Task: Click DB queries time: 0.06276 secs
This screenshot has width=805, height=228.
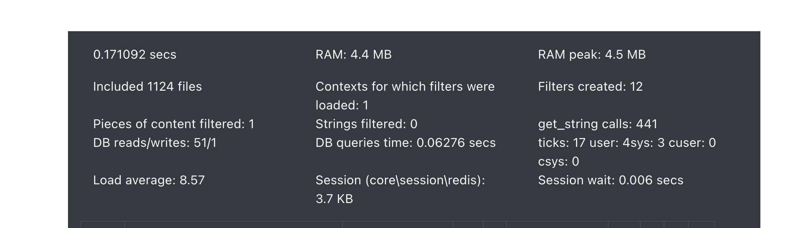Action: tap(406, 143)
